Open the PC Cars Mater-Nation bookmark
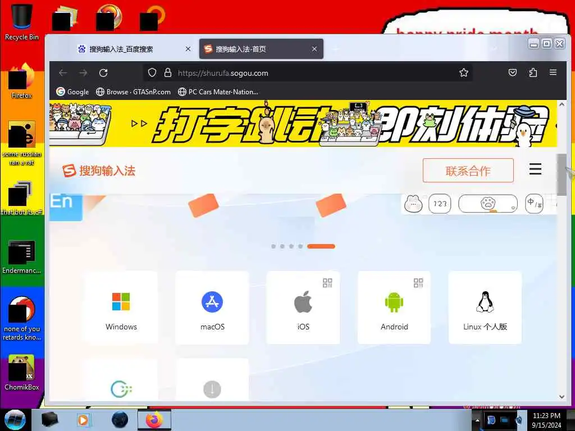 tap(218, 91)
